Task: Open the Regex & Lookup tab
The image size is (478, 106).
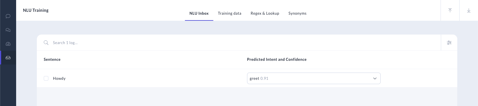Action: pyautogui.click(x=265, y=13)
